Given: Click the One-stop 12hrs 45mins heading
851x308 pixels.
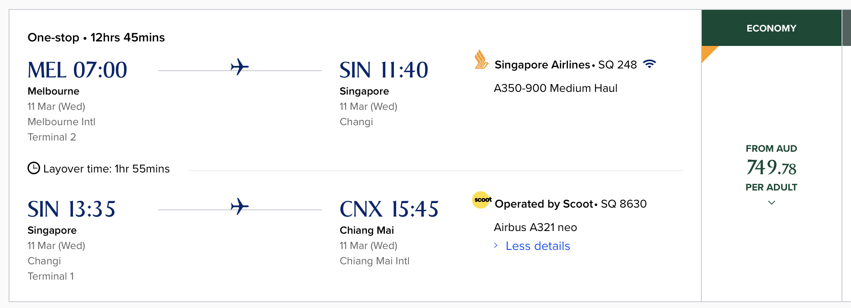Looking at the screenshot, I should (x=96, y=37).
